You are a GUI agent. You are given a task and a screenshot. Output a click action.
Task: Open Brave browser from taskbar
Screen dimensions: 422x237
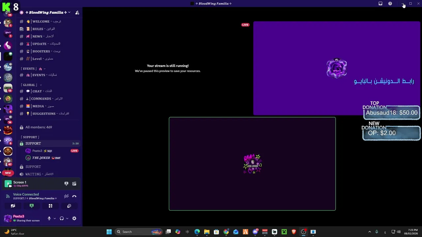click(294, 232)
